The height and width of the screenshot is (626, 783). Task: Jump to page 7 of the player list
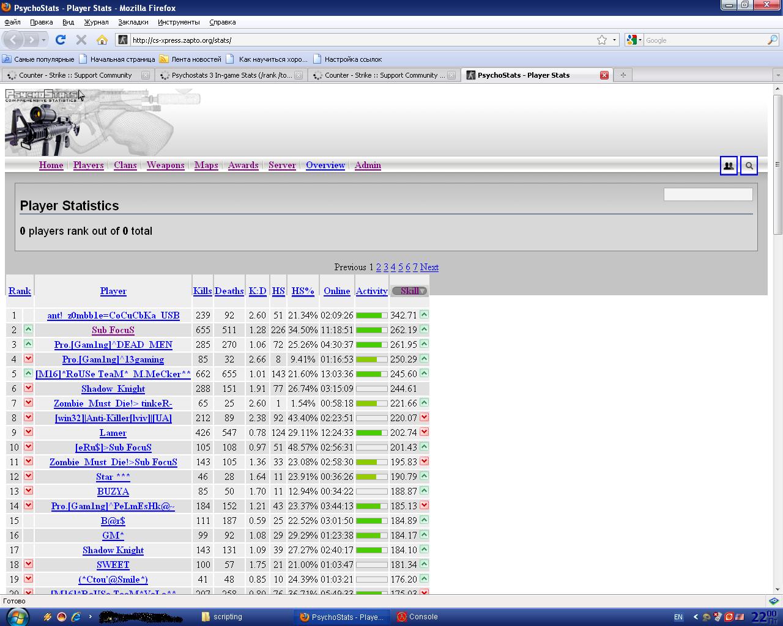(415, 267)
